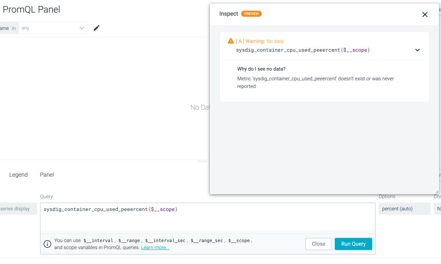441x264 pixels.
Task: Click the series display button
Action: tap(18, 209)
